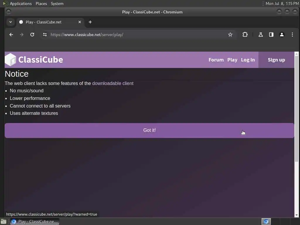Click the ClassiCube cube logo

pos(11,60)
